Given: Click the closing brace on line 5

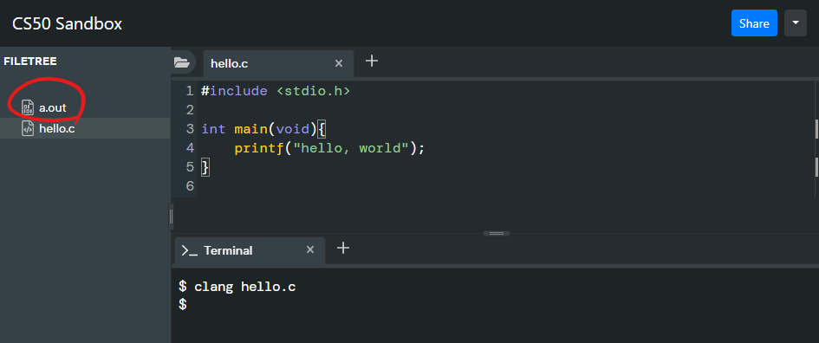Looking at the screenshot, I should (205, 167).
